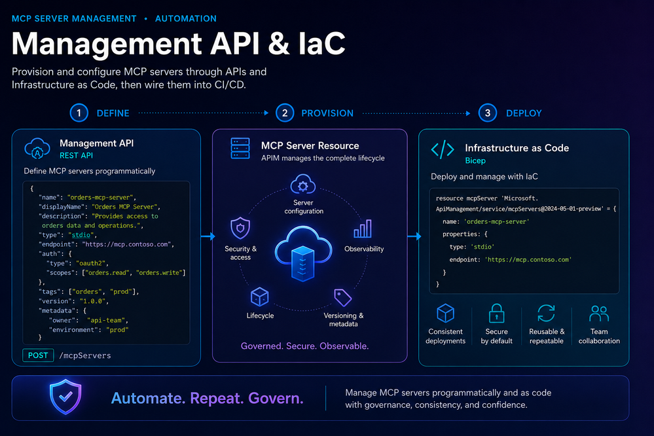The image size is (654, 436).
Task: Click the "orders.write" scope value
Action: (x=159, y=273)
